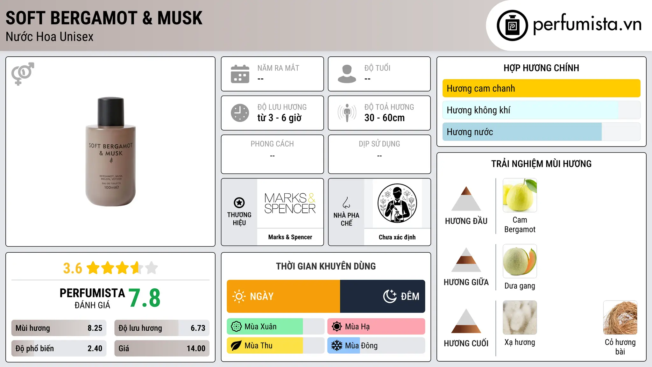Click the '30 - 60cm' sillage value

385,118
